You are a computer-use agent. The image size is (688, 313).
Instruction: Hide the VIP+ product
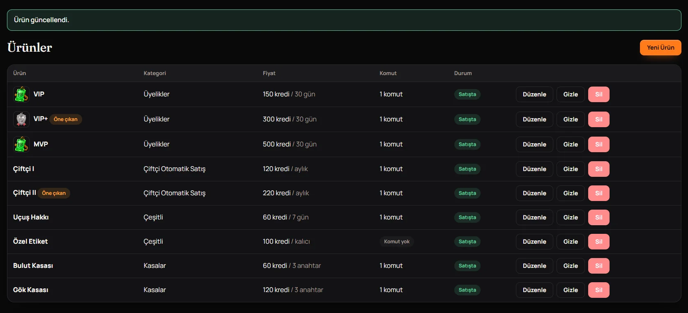(x=571, y=119)
